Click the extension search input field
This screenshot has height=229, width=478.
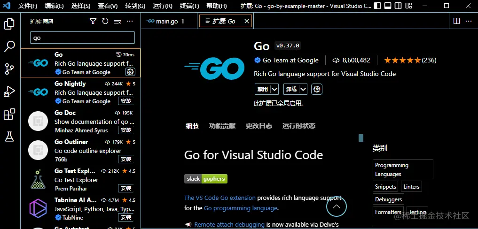(82, 38)
